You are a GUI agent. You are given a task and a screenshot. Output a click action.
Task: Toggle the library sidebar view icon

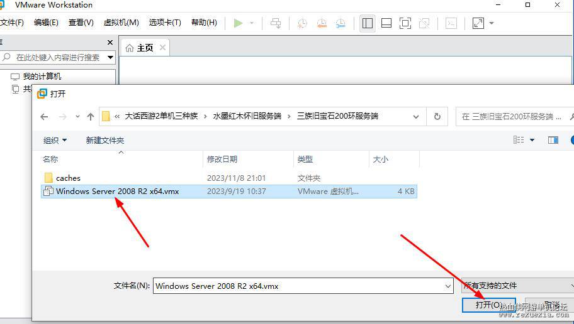368,23
